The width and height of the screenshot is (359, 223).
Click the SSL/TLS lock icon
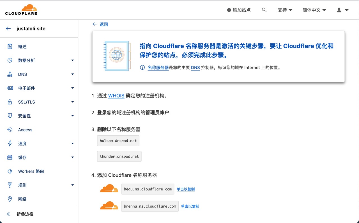pyautogui.click(x=10, y=102)
